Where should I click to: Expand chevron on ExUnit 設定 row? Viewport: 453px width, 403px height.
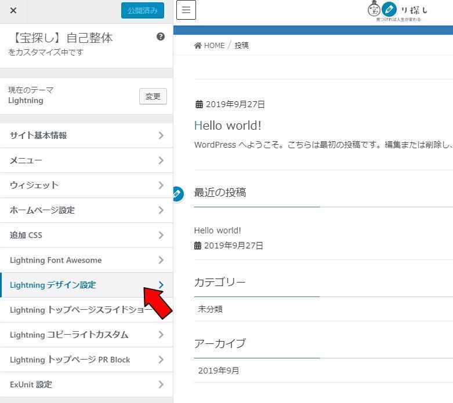click(161, 384)
